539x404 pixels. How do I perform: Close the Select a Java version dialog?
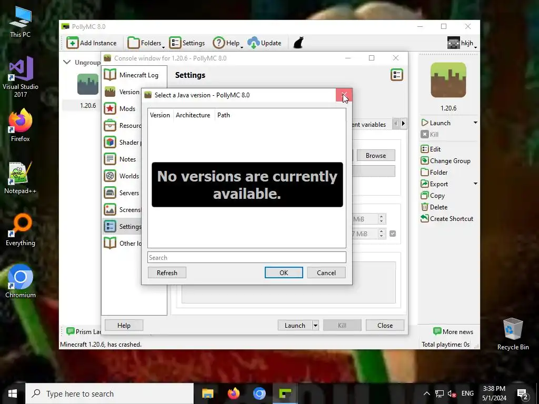[x=344, y=95]
